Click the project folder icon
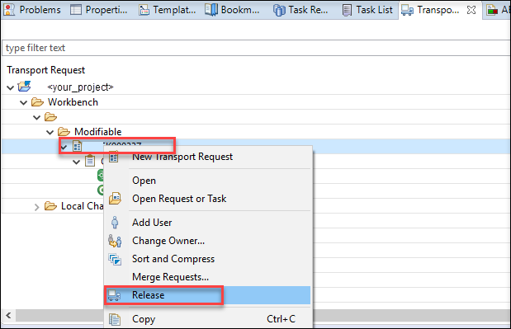 click(x=24, y=87)
